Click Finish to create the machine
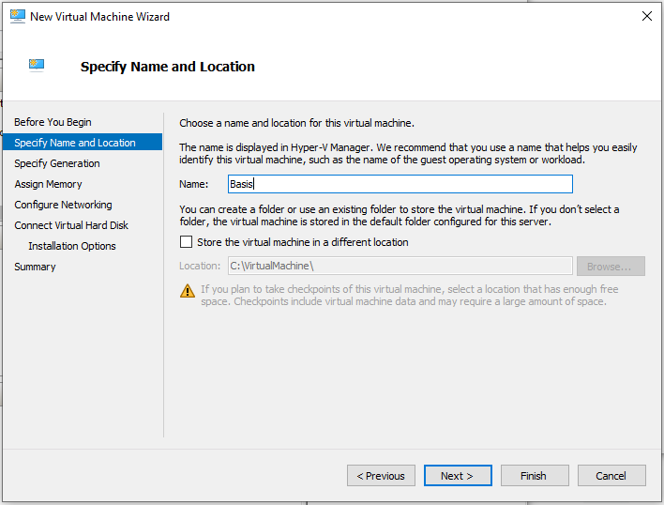Viewport: 664px width, 505px height. point(535,476)
